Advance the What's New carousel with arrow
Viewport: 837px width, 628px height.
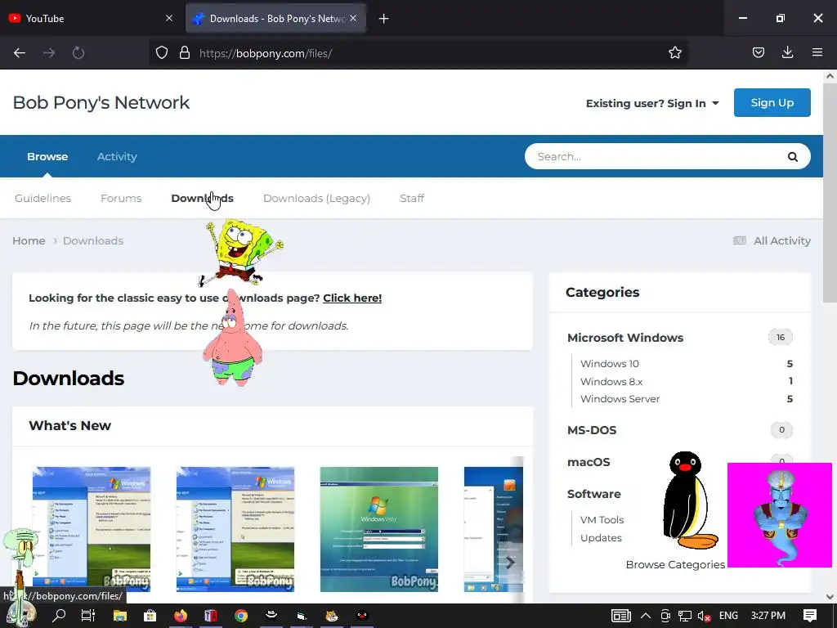point(510,563)
